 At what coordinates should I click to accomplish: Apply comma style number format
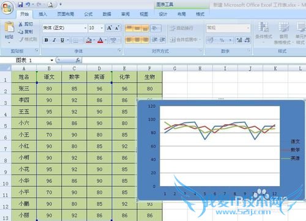pyautogui.click(x=230, y=40)
